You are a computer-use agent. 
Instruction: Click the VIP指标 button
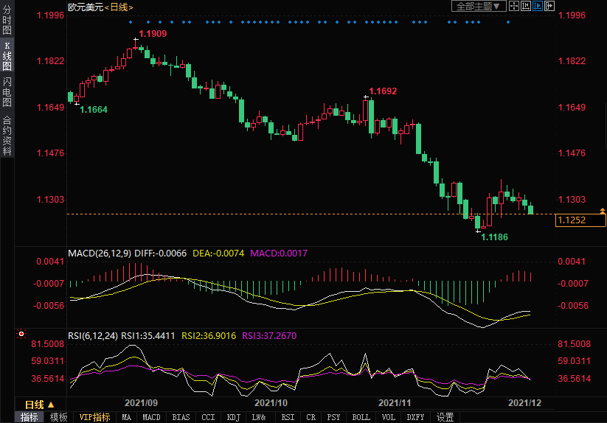[x=94, y=417]
